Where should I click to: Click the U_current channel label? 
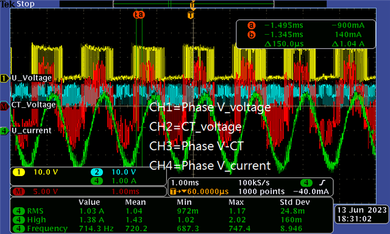pyautogui.click(x=32, y=130)
